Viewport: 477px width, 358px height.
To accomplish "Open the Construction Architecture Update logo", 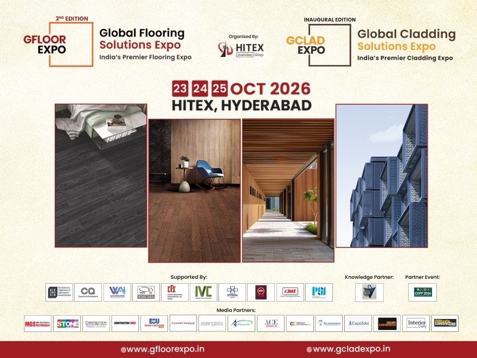I will tap(96, 323).
